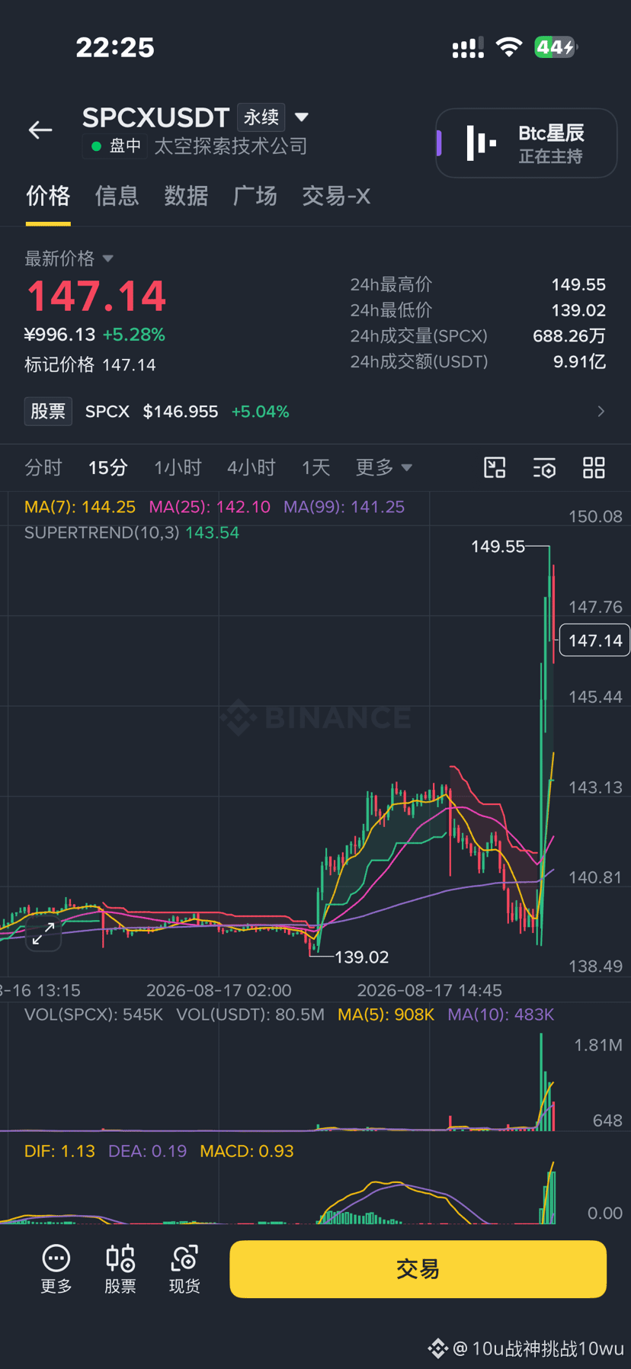The width and height of the screenshot is (631, 1369).
Task: Tap the 盘中 market status indicator
Action: tap(116, 146)
